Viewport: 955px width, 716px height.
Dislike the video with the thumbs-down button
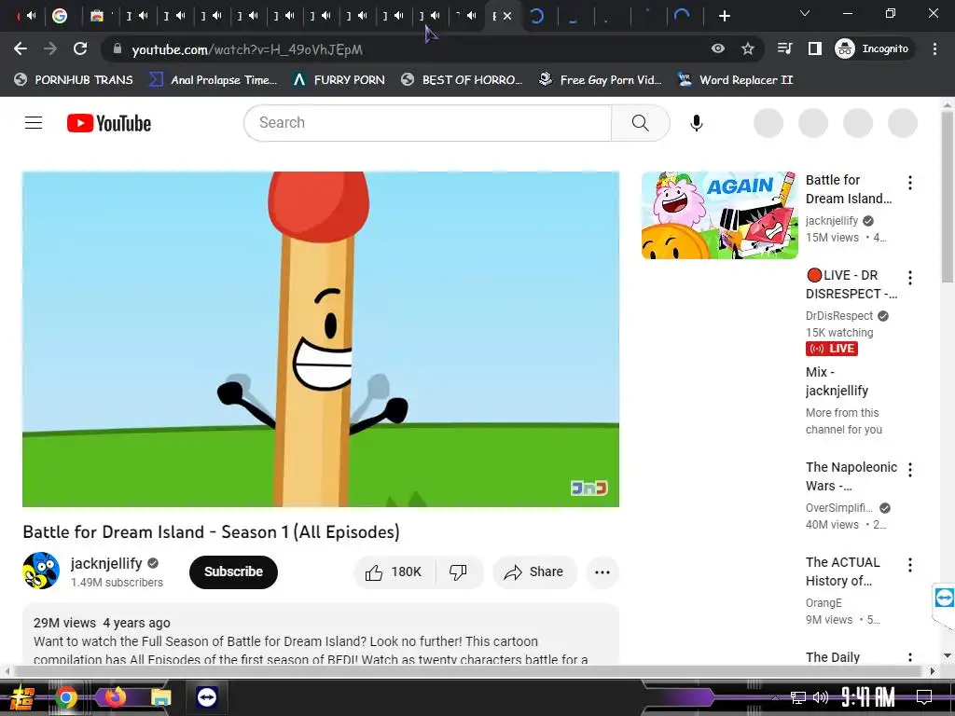[458, 571]
